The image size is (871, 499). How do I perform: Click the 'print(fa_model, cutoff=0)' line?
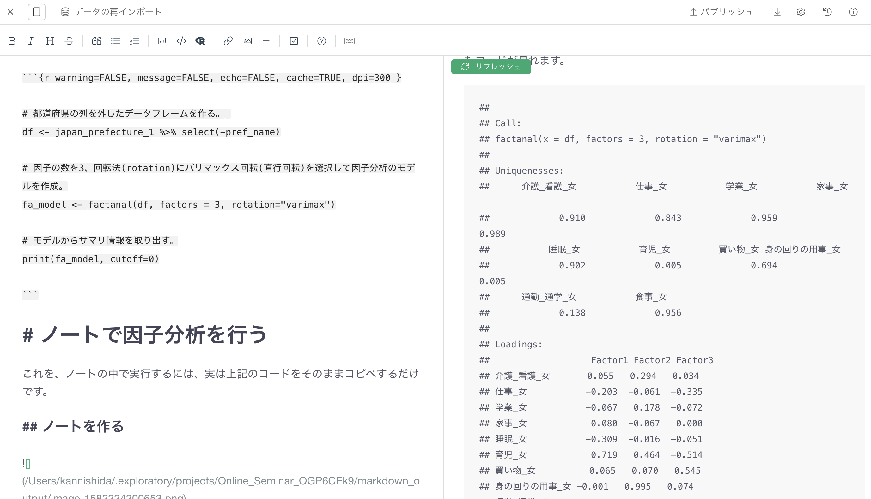point(91,259)
